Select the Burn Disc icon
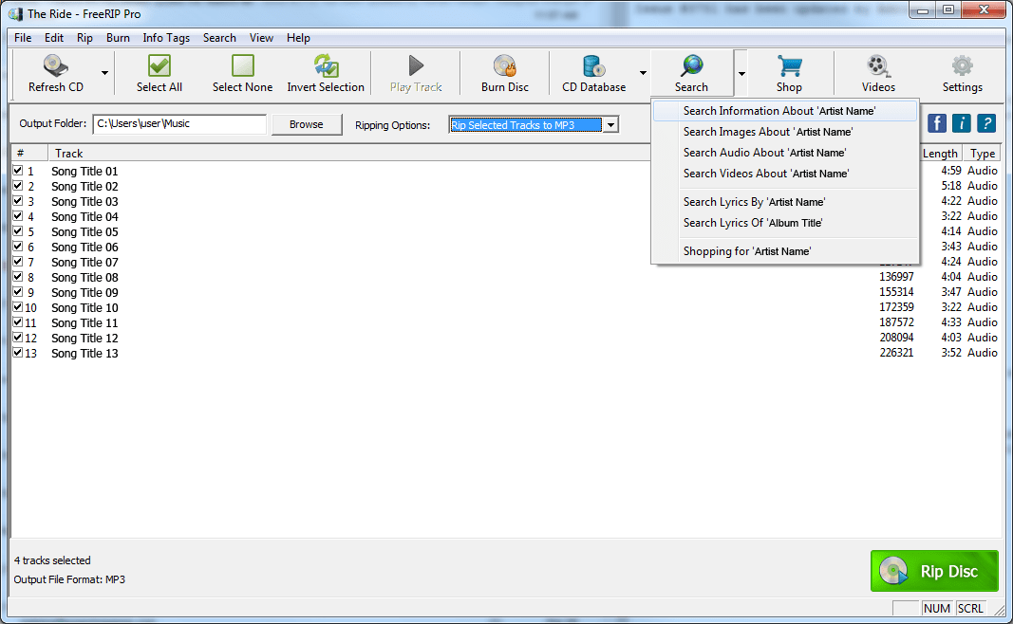 pyautogui.click(x=504, y=72)
